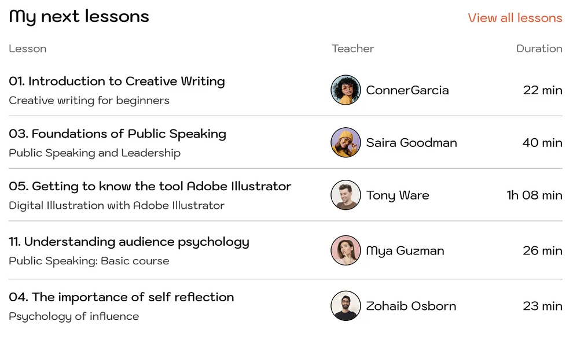
Task: Click the Creative writing for beginners course subtitle
Action: [89, 101]
